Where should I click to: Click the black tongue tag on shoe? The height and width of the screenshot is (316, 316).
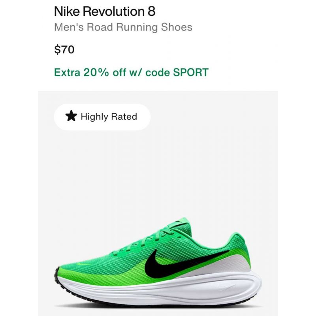pyautogui.click(x=177, y=223)
